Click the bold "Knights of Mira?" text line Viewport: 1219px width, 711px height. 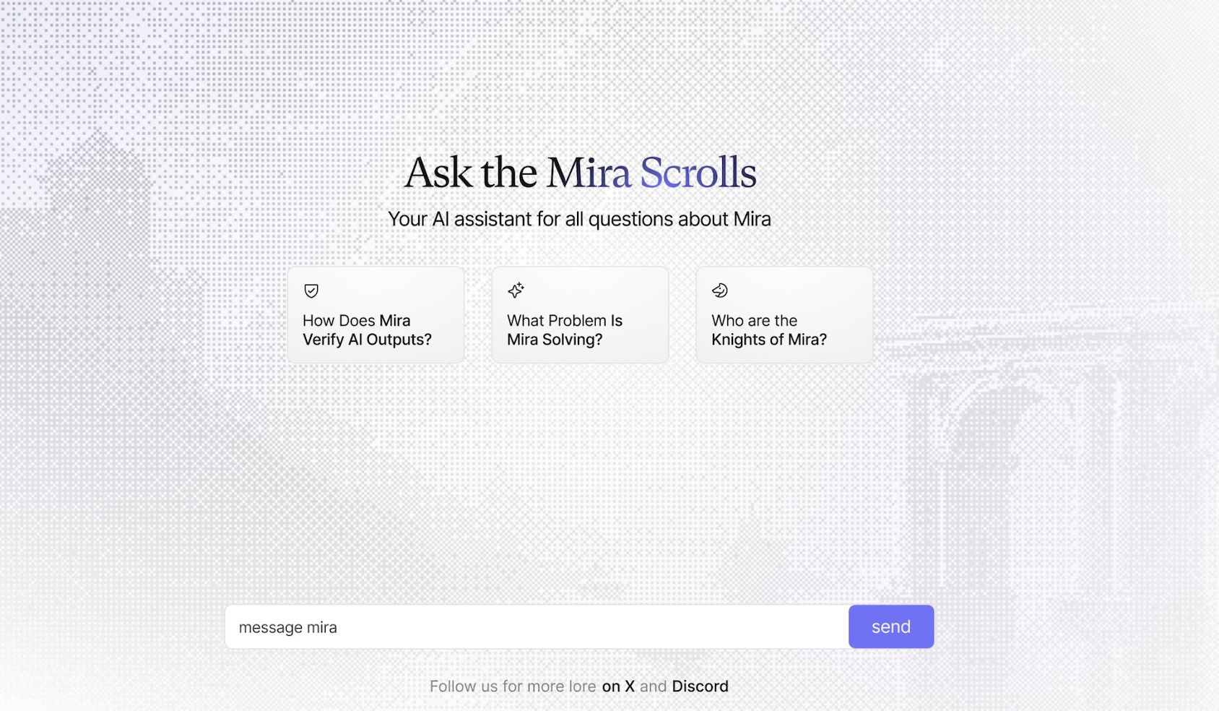(769, 340)
